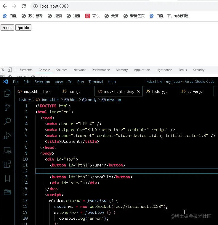The image size is (218, 225).
Task: Open the Extensions view
Action: [x=7, y=164]
